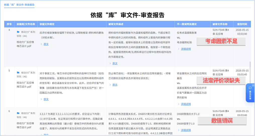Open 原文 link under row 5 依据文件规定

tap(46, 99)
